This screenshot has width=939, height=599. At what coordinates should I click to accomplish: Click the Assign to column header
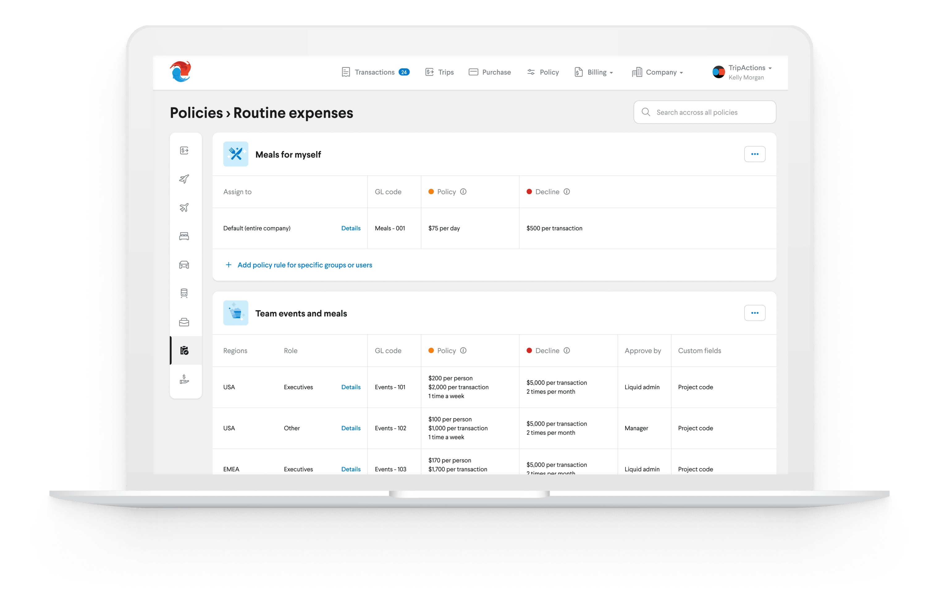(x=238, y=192)
